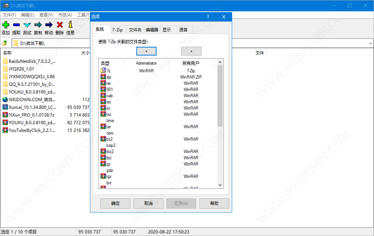Image resolution: width=374 pixels, height=236 pixels.
Task: Open the 文件(F) menu
Action: [9, 15]
